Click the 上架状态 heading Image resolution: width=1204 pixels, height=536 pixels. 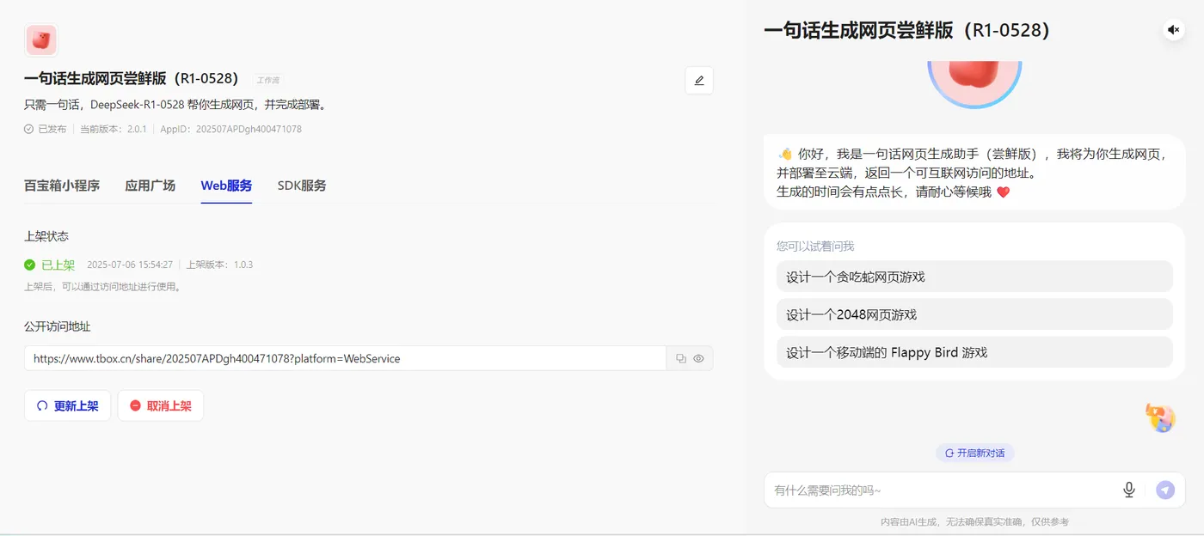pos(46,236)
